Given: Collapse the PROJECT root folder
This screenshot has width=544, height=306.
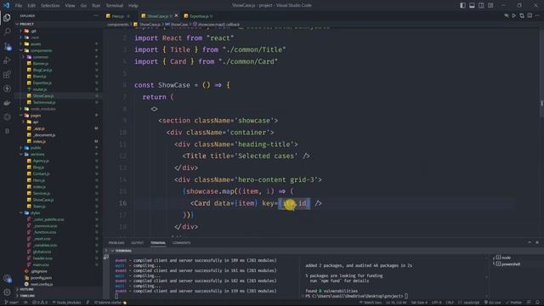Looking at the screenshot, I should 58,25.
